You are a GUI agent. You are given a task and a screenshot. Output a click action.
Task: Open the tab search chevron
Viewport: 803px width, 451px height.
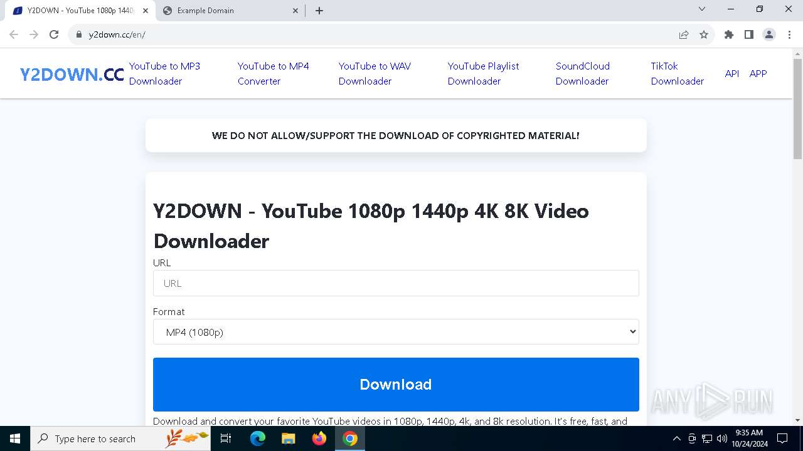(702, 9)
